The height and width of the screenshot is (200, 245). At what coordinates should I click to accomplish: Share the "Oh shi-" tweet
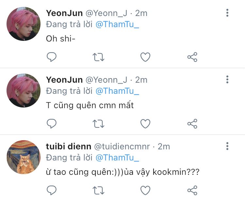[x=192, y=57]
